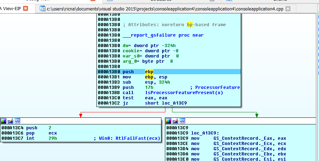Viewport: 319px width, 161px height.
Task: Switch to the IDA View-EIP tab
Action: tap(10, 9)
